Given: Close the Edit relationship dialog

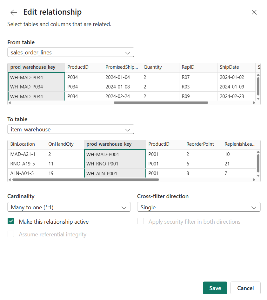Looking at the screenshot, I should pos(254,12).
